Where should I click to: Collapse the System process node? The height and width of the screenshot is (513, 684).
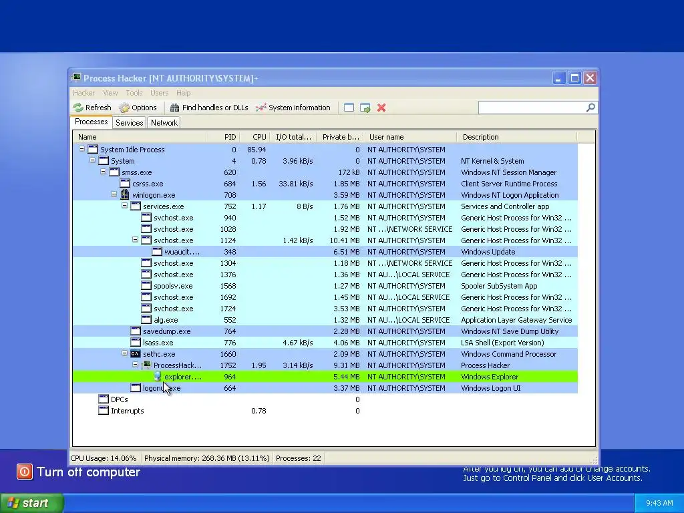tap(92, 160)
